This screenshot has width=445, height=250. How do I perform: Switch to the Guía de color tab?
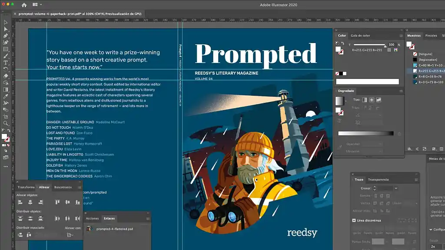(x=360, y=35)
